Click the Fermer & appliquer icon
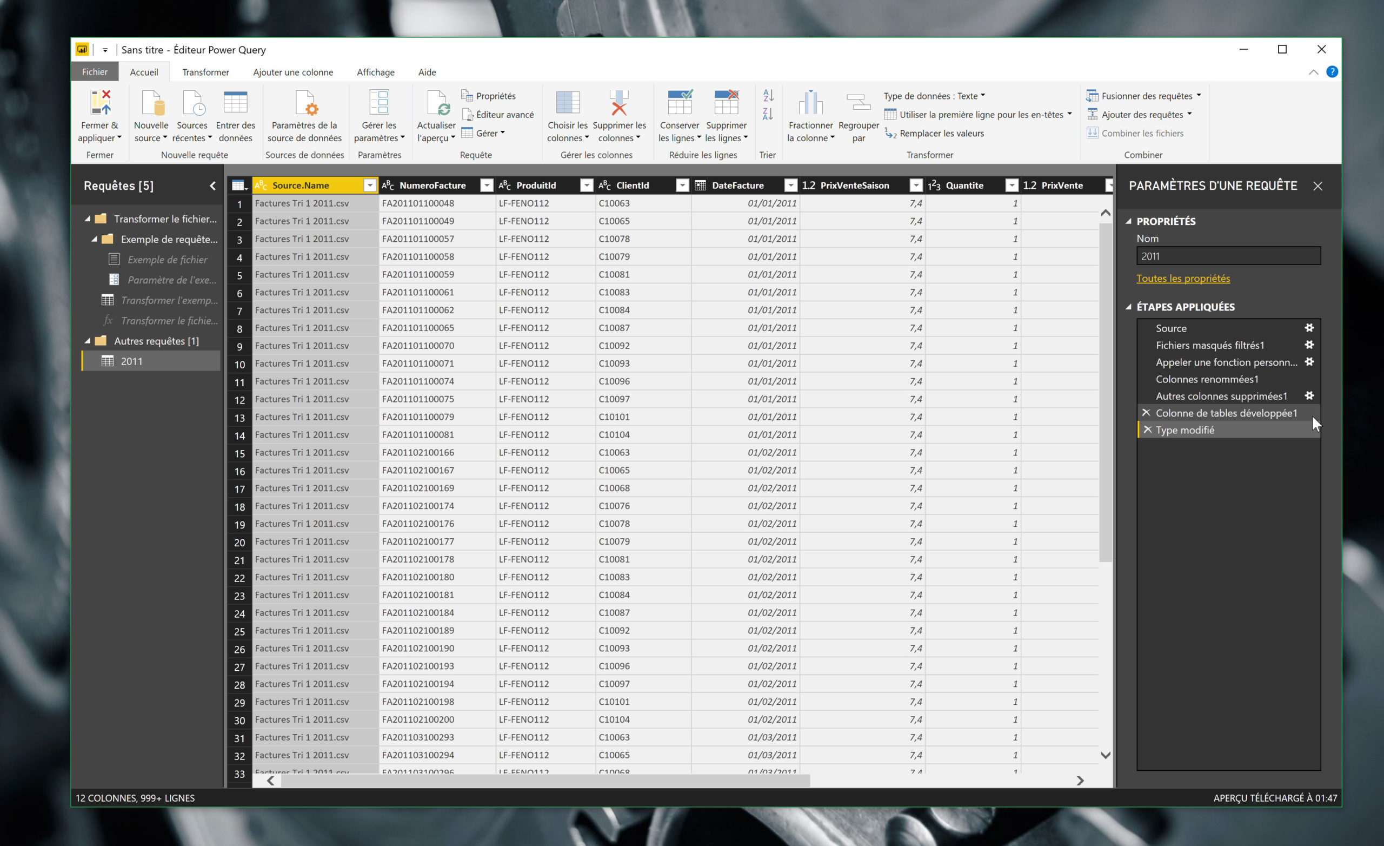 click(x=100, y=102)
